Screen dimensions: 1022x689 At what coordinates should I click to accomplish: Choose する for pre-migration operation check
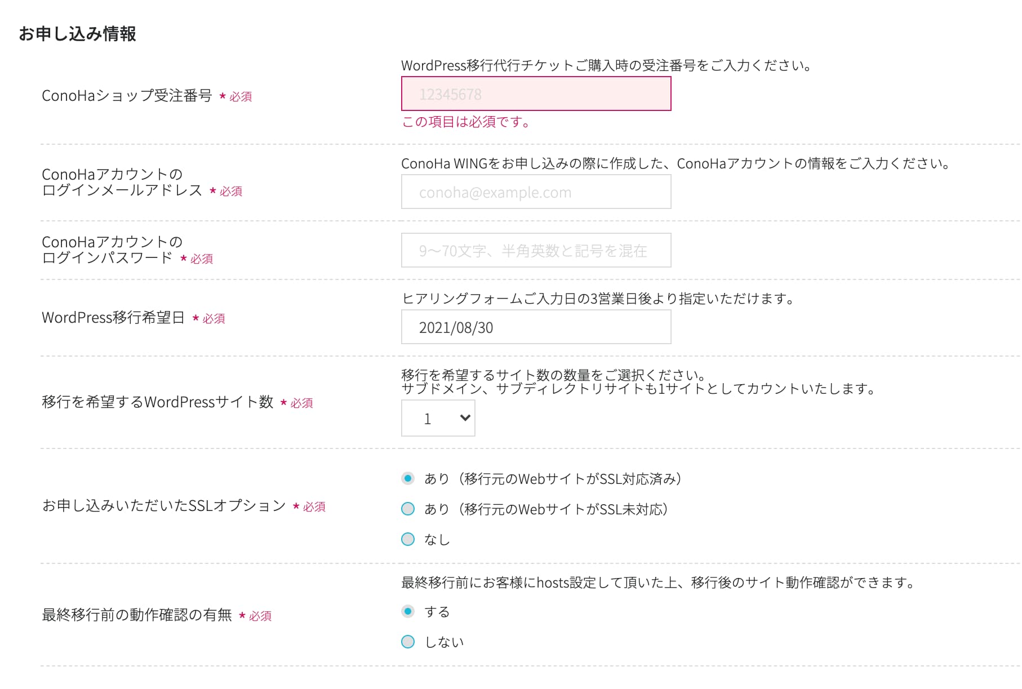tap(408, 611)
